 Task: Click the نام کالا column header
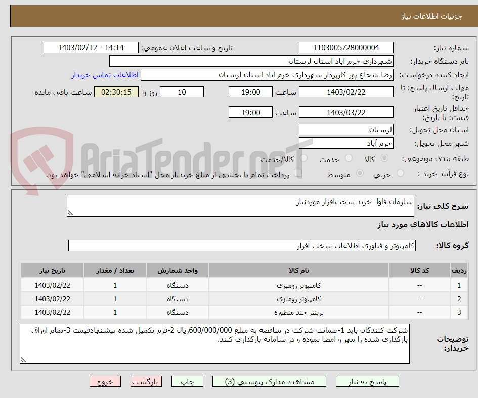click(x=299, y=271)
